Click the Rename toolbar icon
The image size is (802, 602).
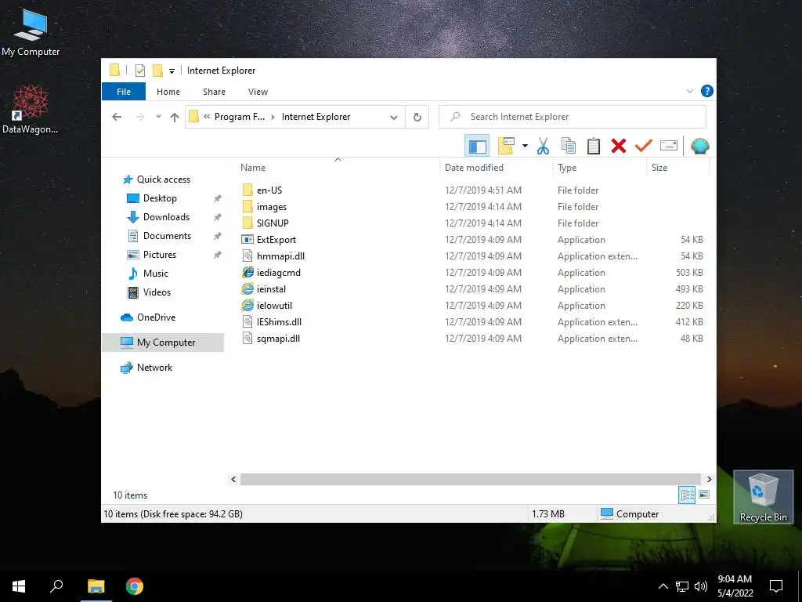coord(669,146)
